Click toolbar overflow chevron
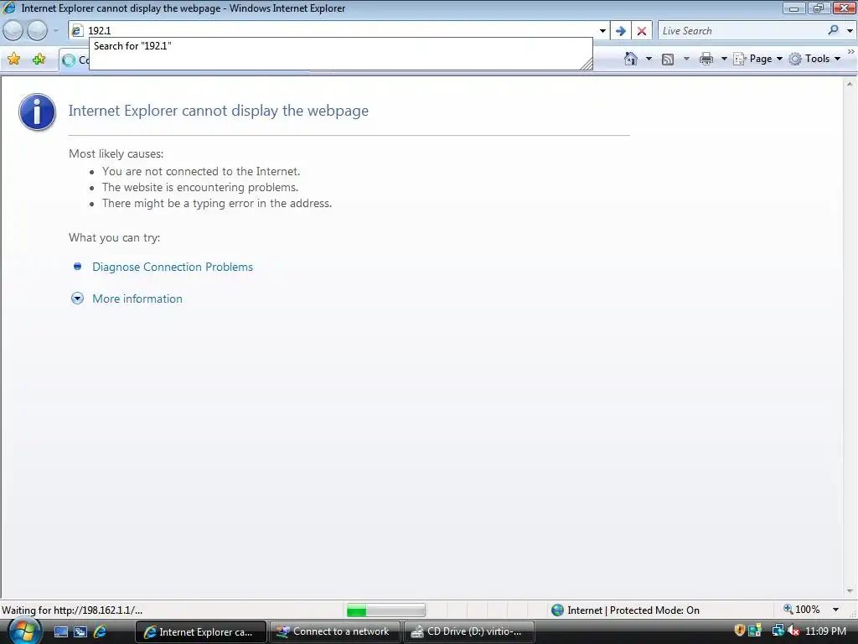 click(x=851, y=51)
